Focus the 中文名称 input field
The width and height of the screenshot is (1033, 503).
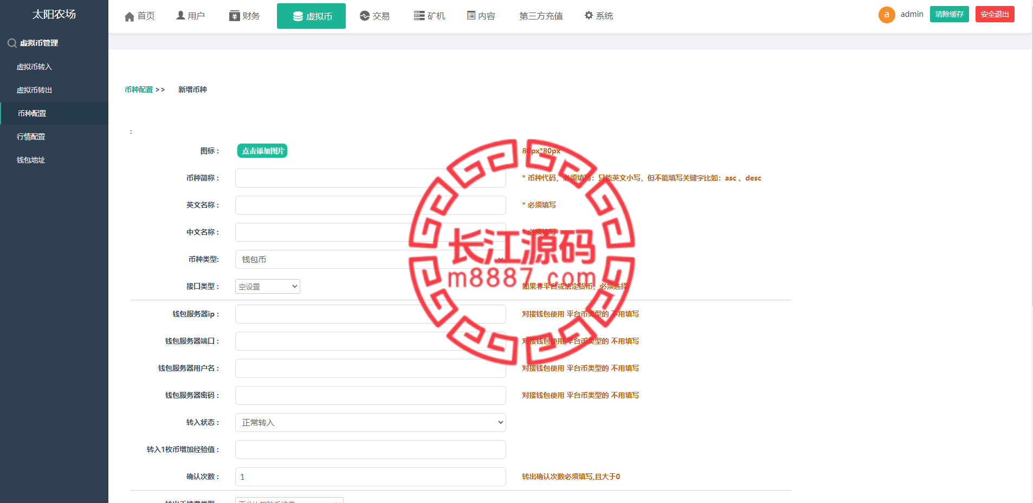371,232
